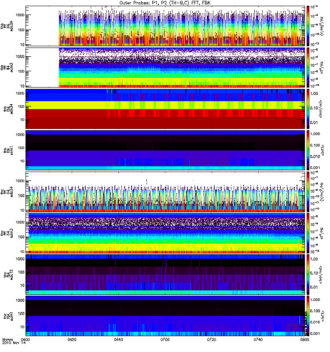
Task: Click the 100 tick of thc fff edc34
Action: 21,196
